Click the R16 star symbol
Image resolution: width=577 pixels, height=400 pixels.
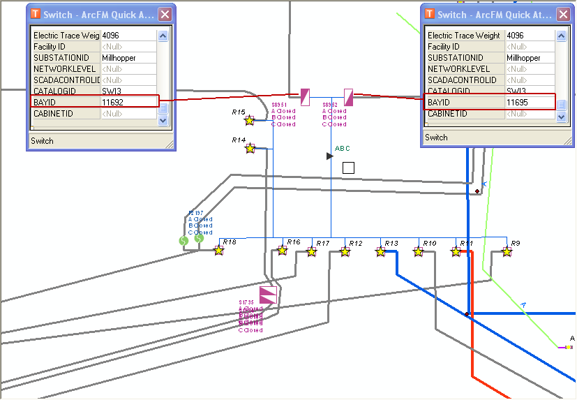(x=283, y=249)
